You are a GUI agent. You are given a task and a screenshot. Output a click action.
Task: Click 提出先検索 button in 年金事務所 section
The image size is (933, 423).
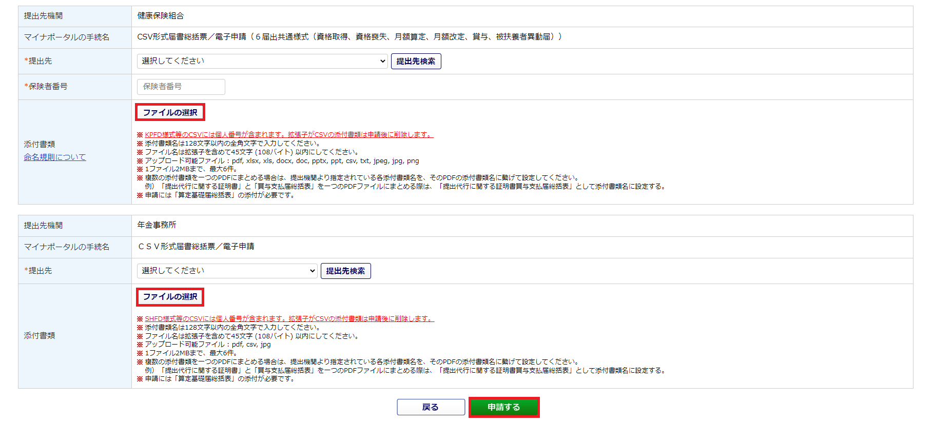coord(345,271)
